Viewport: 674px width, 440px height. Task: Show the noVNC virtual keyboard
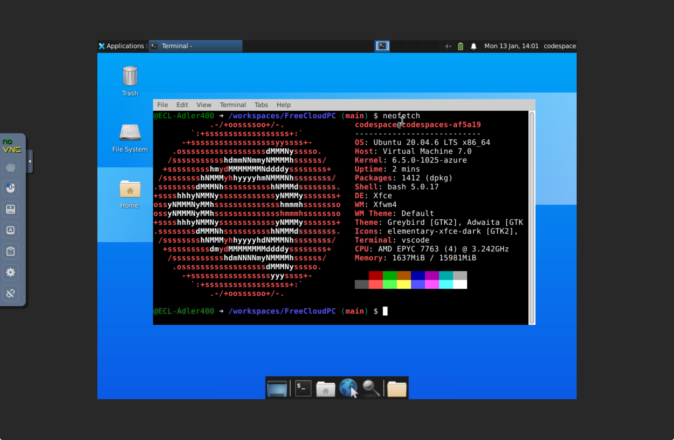click(11, 209)
